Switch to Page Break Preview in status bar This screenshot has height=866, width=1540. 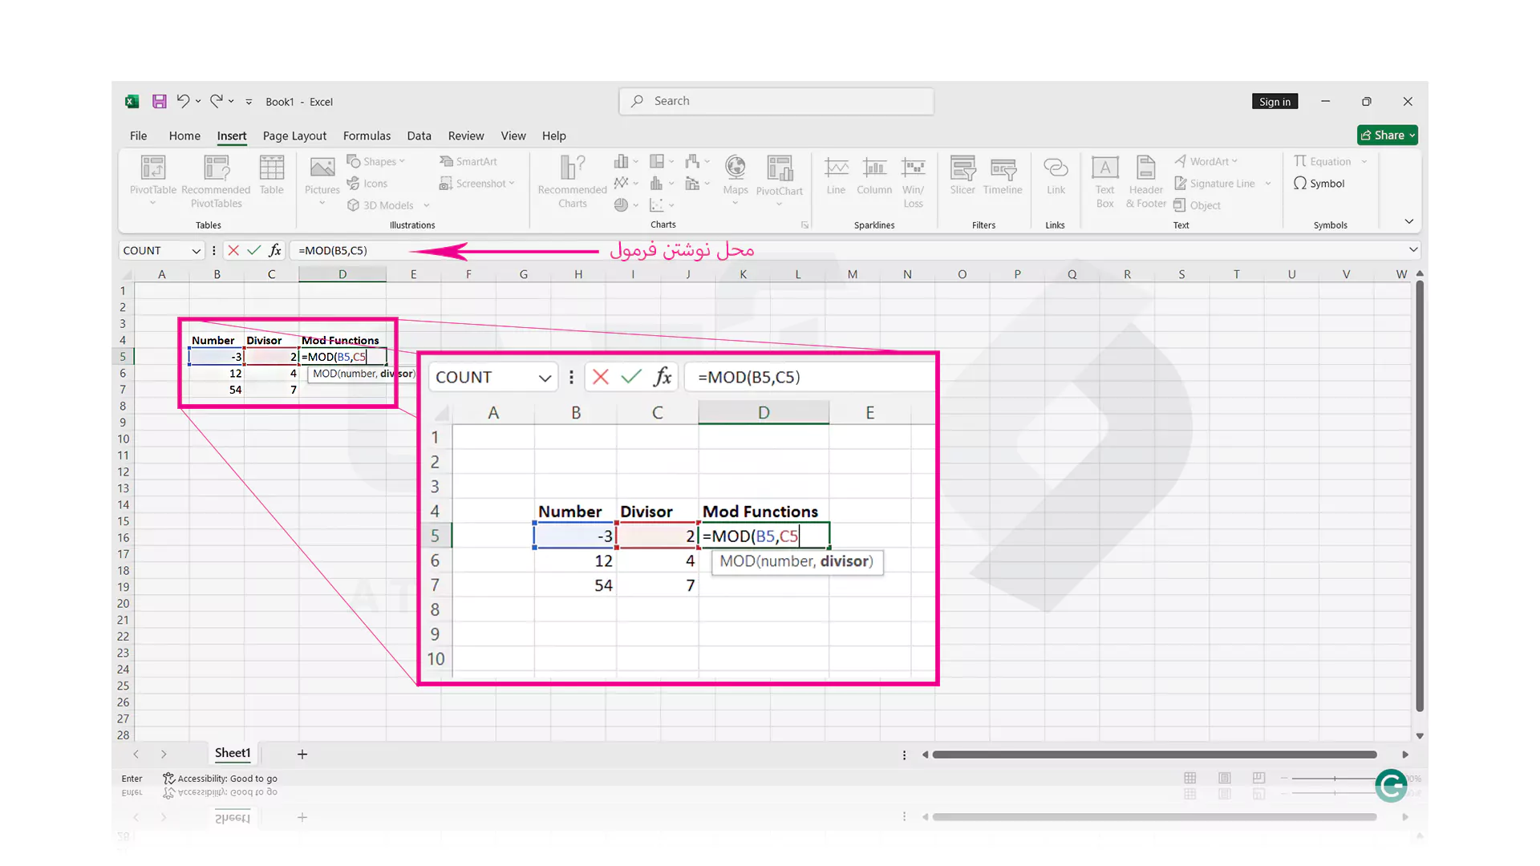click(x=1259, y=778)
